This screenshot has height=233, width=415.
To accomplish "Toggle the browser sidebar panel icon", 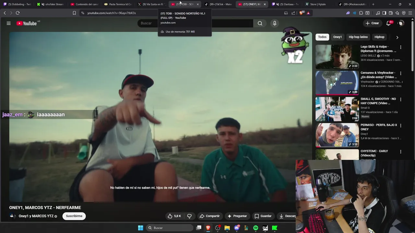I will 384,13.
